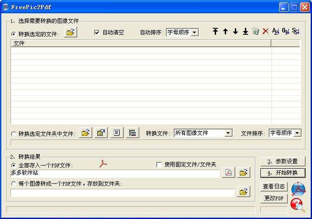The height and width of the screenshot is (219, 312).
Task: Open help with the red question mark icon
Action: [x=297, y=205]
